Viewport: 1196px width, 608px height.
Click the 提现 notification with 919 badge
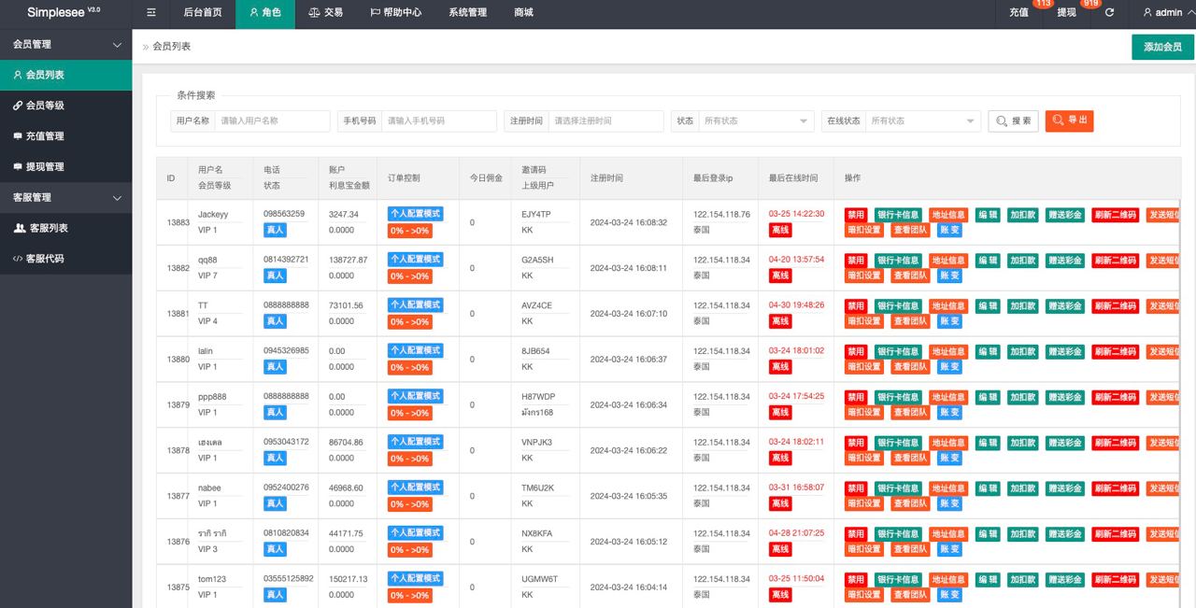1067,13
